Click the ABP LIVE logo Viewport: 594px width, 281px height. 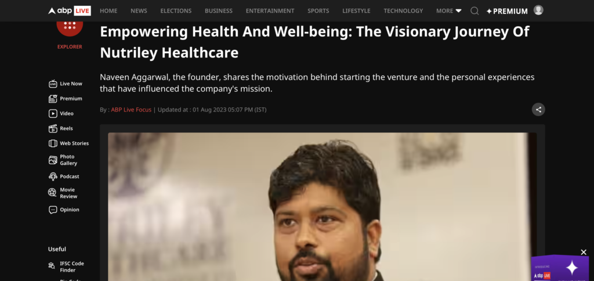coord(70,10)
